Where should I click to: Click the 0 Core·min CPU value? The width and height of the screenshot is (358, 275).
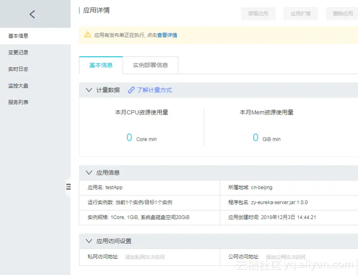tap(142, 138)
